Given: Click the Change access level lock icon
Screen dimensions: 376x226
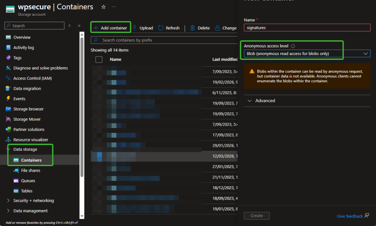Looking at the screenshot, I should pos(217,28).
